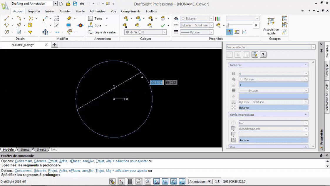Open the Drafting and Annotation workspace dropdown
This screenshot has height=186, width=330.
coord(55,4)
